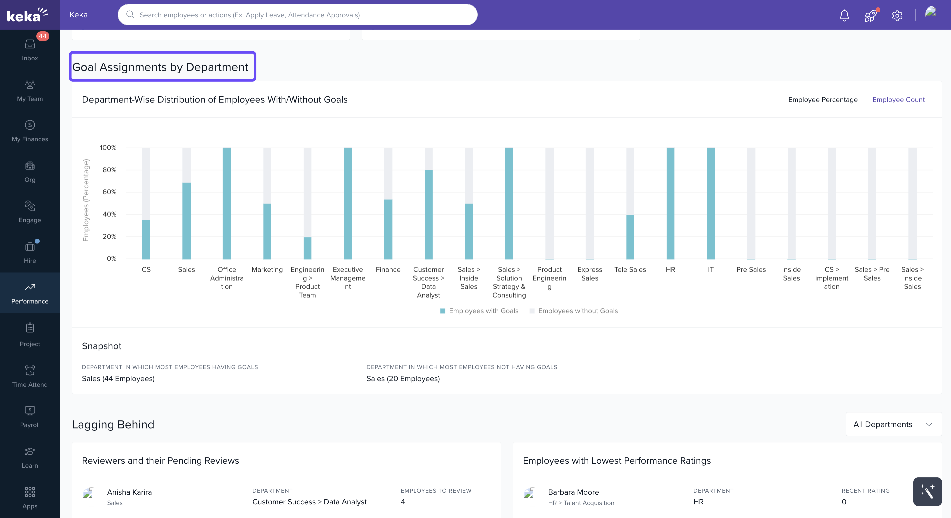Hide Employees with Goals in chart legend

point(480,311)
